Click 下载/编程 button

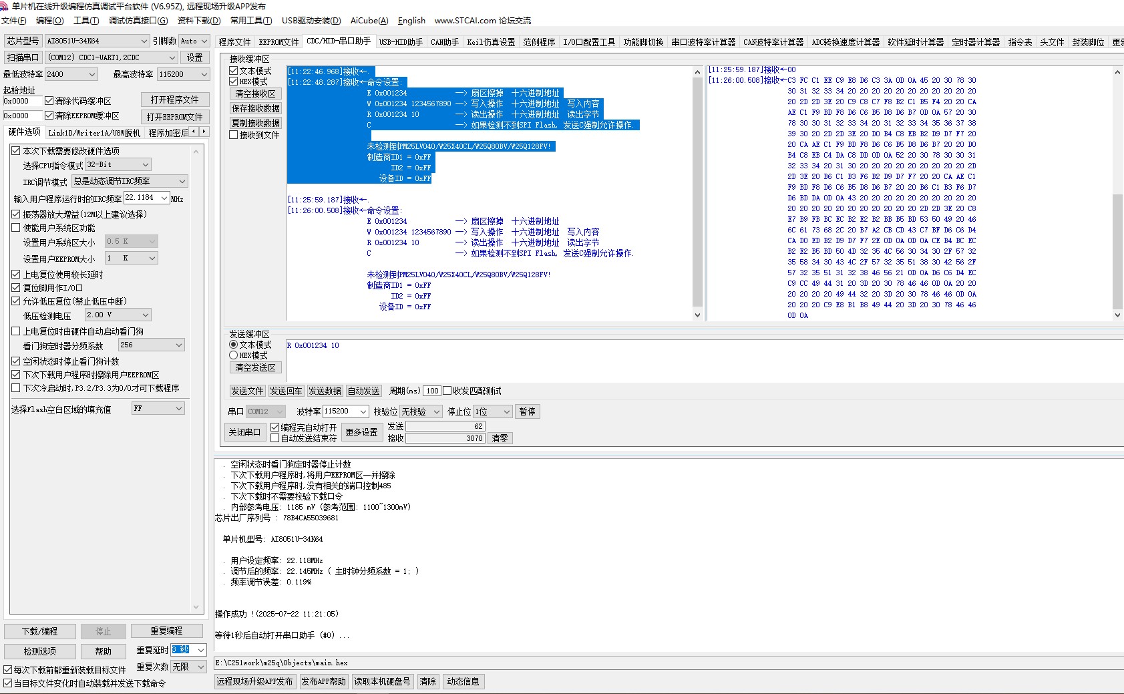(x=39, y=631)
